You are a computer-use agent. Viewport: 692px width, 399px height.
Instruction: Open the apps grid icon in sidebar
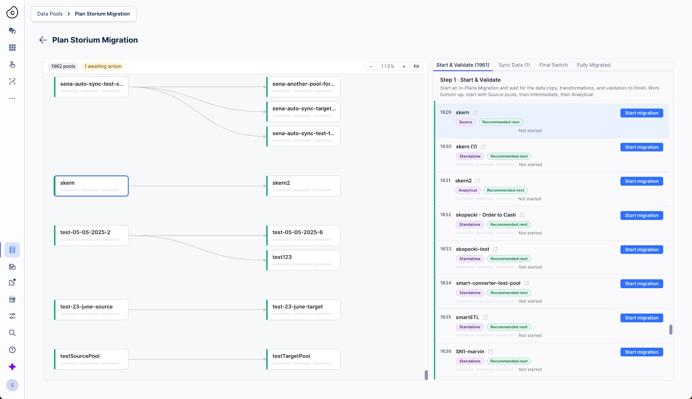click(12, 48)
